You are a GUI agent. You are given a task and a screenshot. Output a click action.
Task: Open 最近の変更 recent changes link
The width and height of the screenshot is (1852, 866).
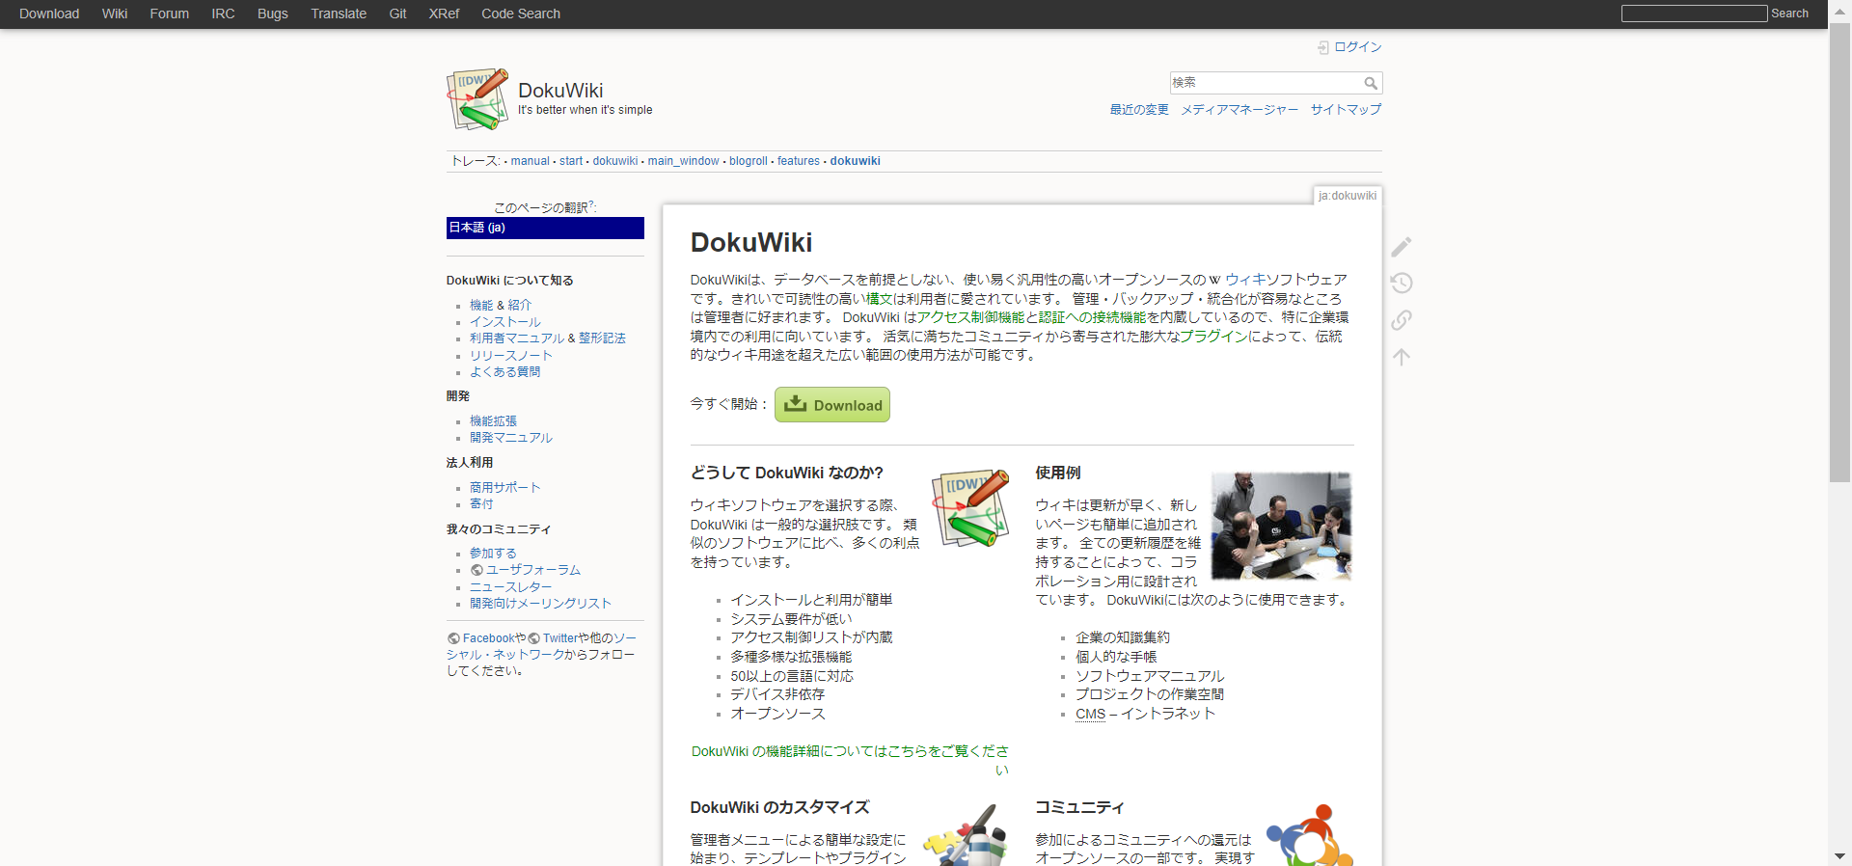(x=1139, y=110)
